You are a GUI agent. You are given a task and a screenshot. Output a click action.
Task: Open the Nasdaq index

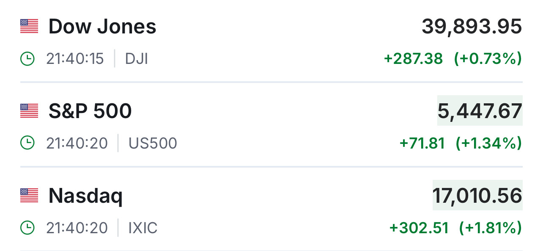(x=85, y=196)
